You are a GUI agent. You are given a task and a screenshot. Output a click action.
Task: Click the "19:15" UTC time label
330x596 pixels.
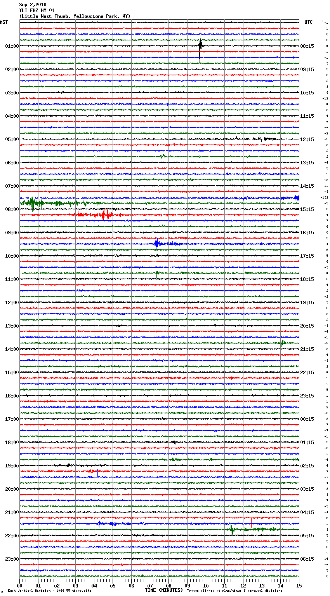pos(307,303)
